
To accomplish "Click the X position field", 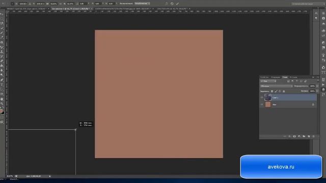I will coord(23,4).
